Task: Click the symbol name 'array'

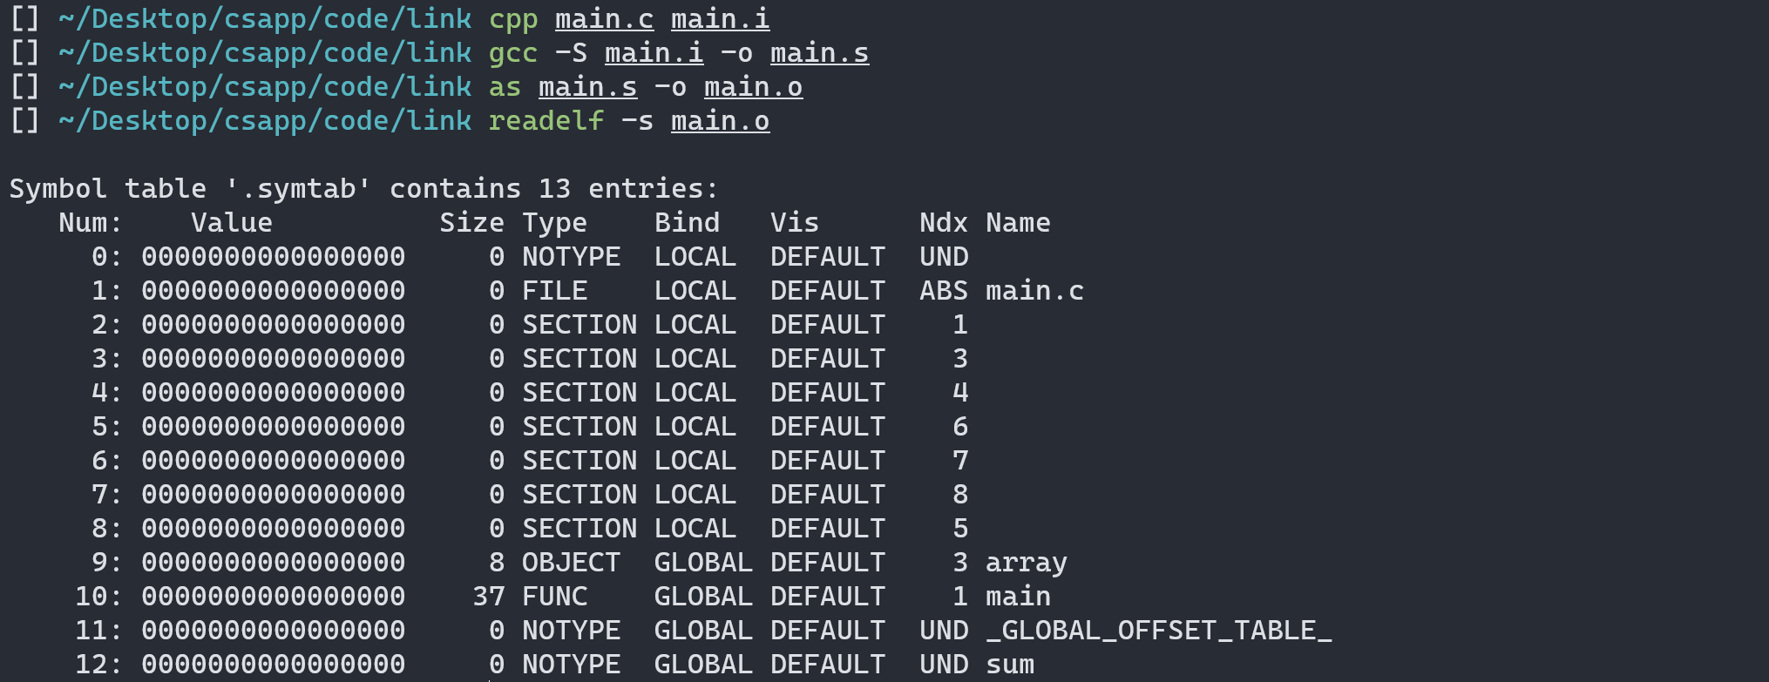Action: pos(1027,562)
